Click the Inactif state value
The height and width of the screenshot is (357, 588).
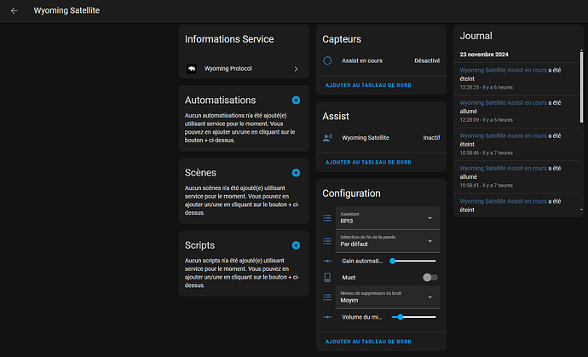point(431,138)
